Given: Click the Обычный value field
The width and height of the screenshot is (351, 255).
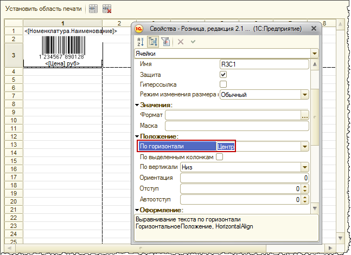Looking at the screenshot, I should (260, 95).
